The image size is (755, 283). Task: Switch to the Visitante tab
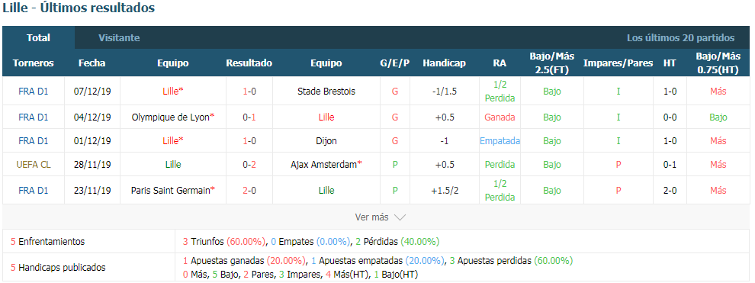(119, 37)
